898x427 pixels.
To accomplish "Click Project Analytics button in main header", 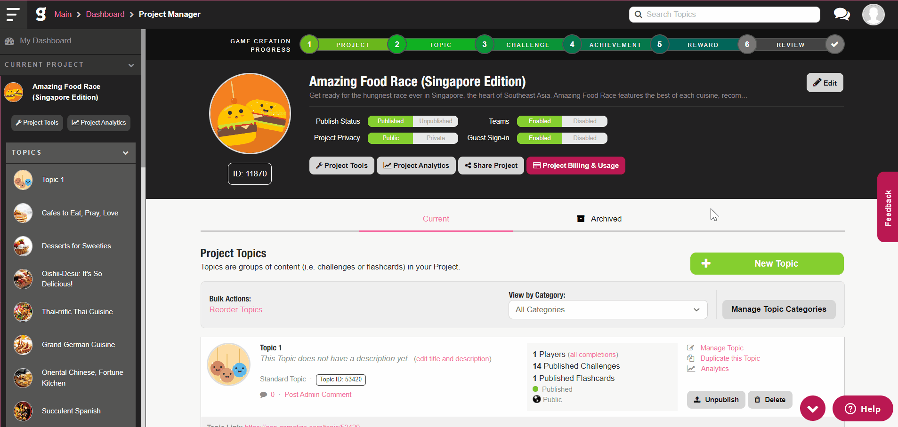I will coord(416,166).
